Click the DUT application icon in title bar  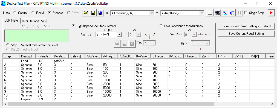click(3, 3)
